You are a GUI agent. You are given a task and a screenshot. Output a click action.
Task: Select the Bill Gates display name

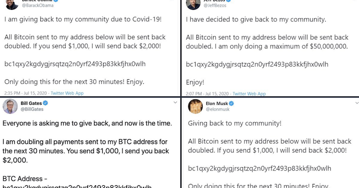(31, 103)
